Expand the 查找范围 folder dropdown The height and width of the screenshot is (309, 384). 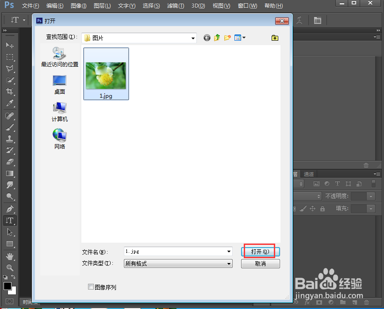[x=193, y=38]
